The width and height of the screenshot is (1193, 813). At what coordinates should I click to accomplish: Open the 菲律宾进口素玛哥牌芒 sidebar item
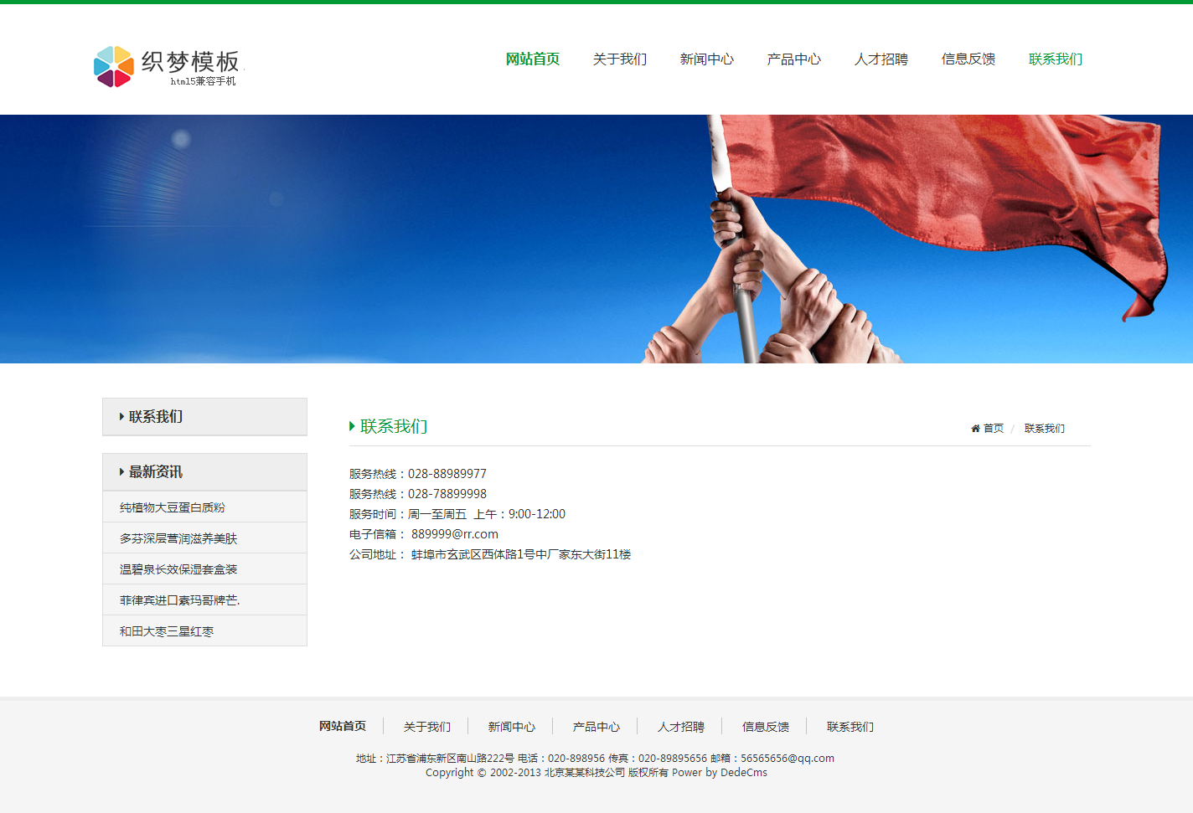[x=179, y=600]
